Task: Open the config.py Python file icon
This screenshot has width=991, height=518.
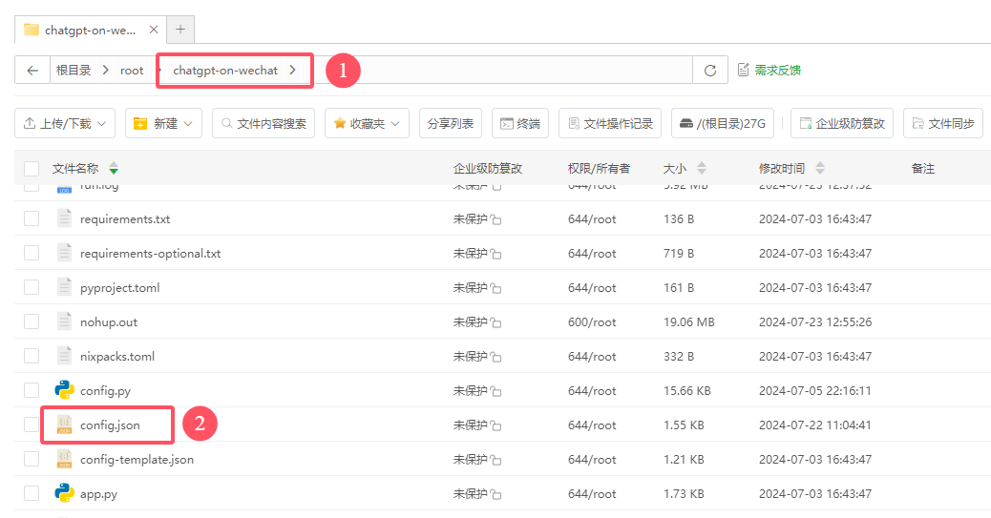Action: [65, 390]
